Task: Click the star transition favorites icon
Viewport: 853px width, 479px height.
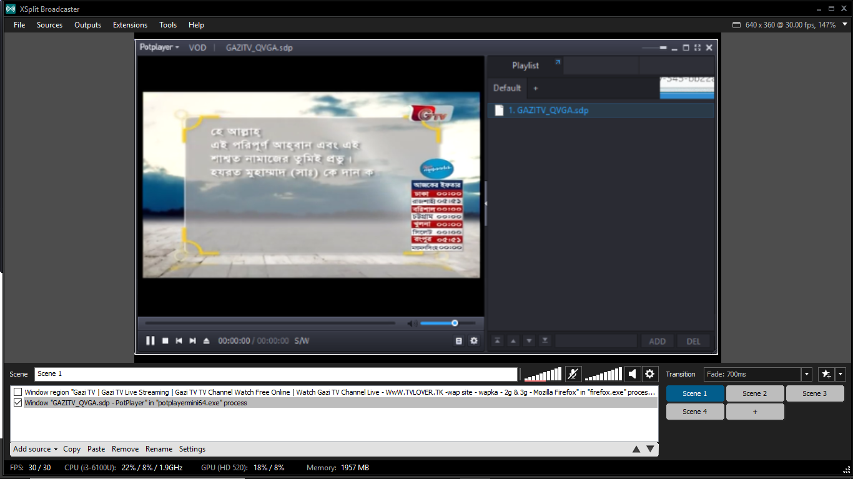Action: pyautogui.click(x=826, y=374)
